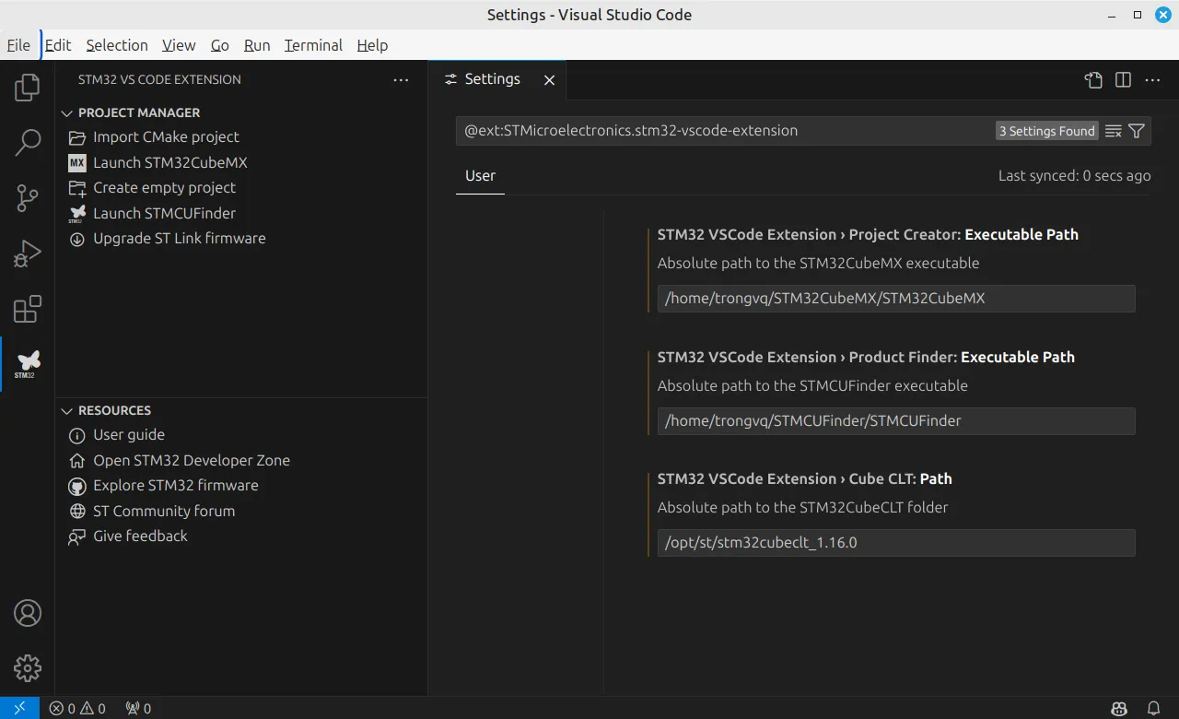Collapse the PROJECT MANAGER section
Screen dimensions: 1179x719
[66, 112]
